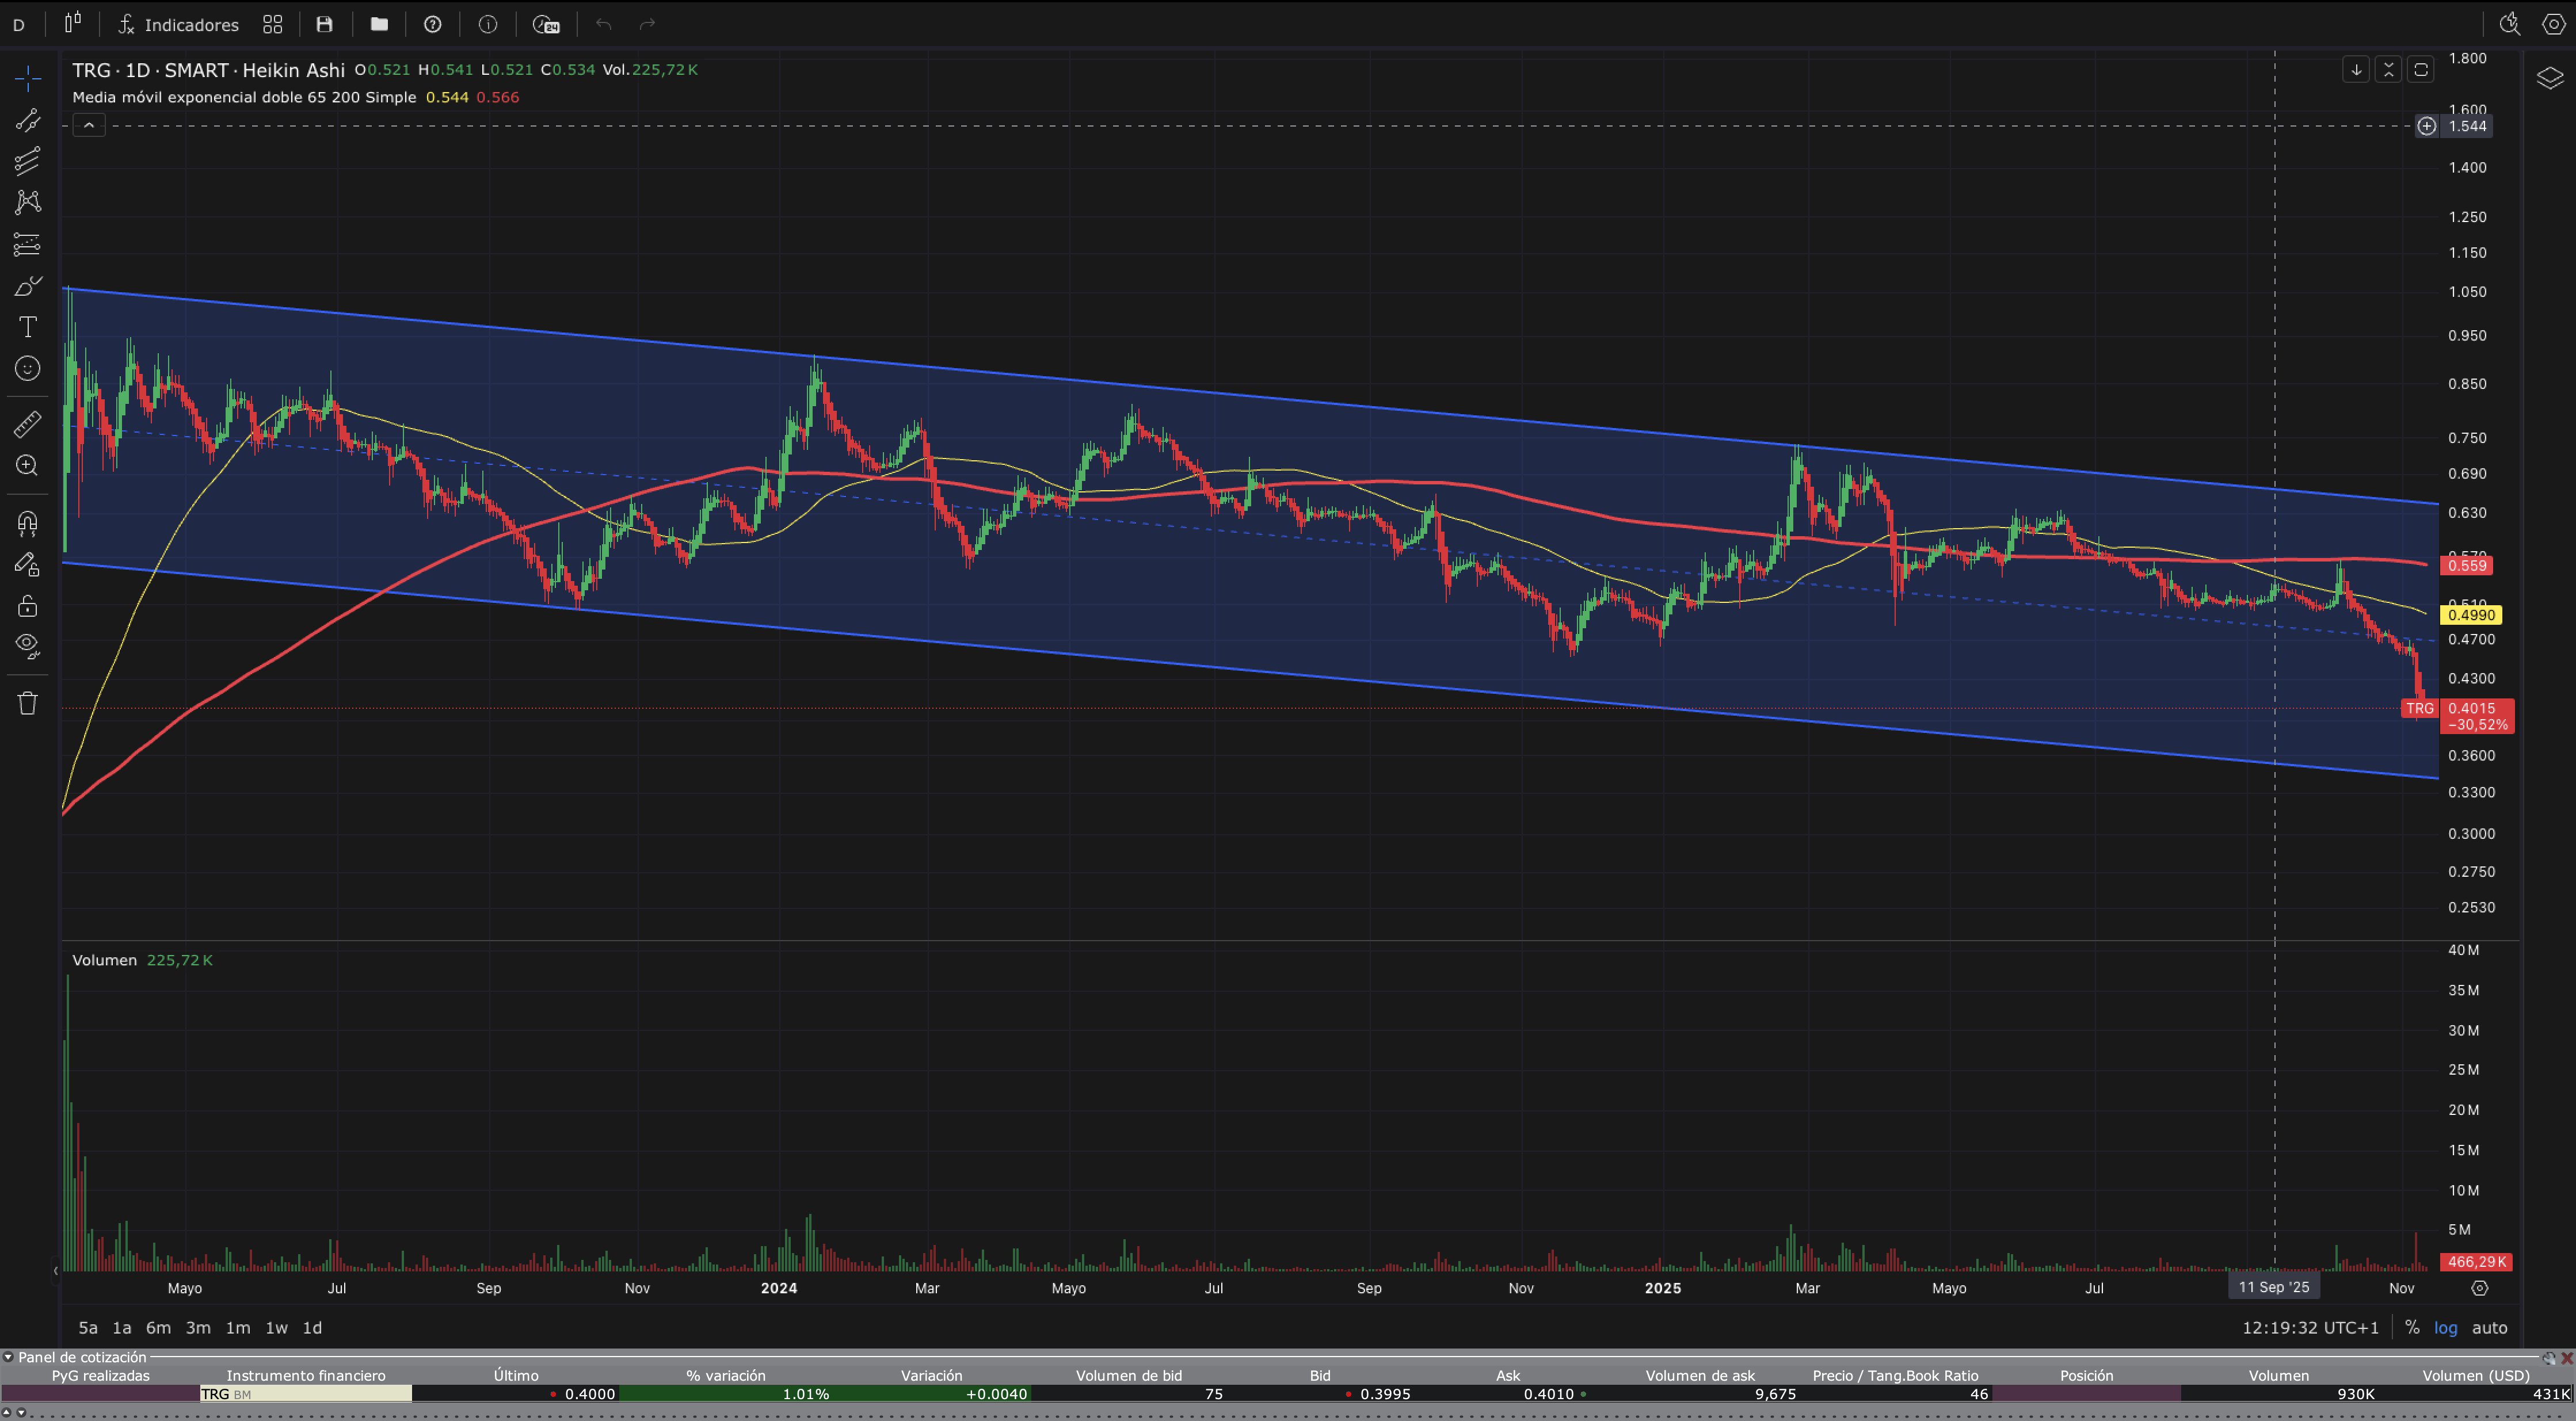Click the candlestick chart style icon
2576x1421 pixels.
(x=73, y=23)
